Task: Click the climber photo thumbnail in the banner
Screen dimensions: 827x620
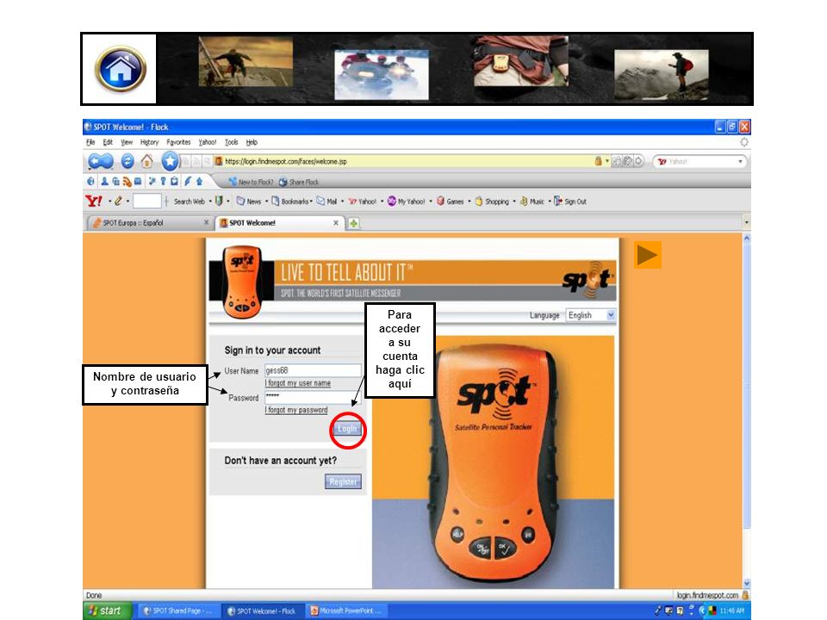Action: tap(246, 62)
